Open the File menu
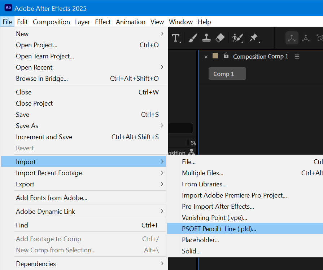 7,22
